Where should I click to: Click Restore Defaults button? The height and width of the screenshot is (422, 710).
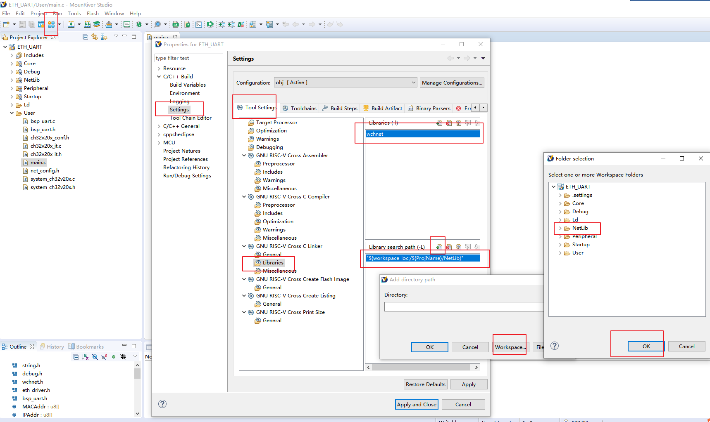click(x=426, y=384)
